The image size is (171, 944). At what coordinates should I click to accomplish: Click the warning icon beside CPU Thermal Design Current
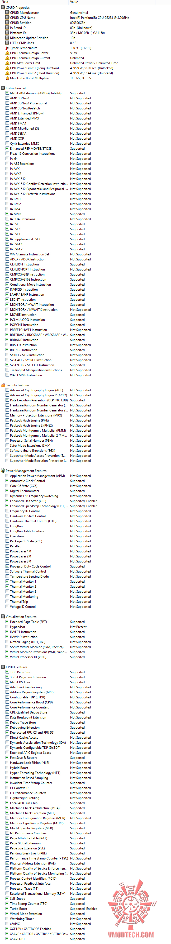pyautogui.click(x=7, y=58)
